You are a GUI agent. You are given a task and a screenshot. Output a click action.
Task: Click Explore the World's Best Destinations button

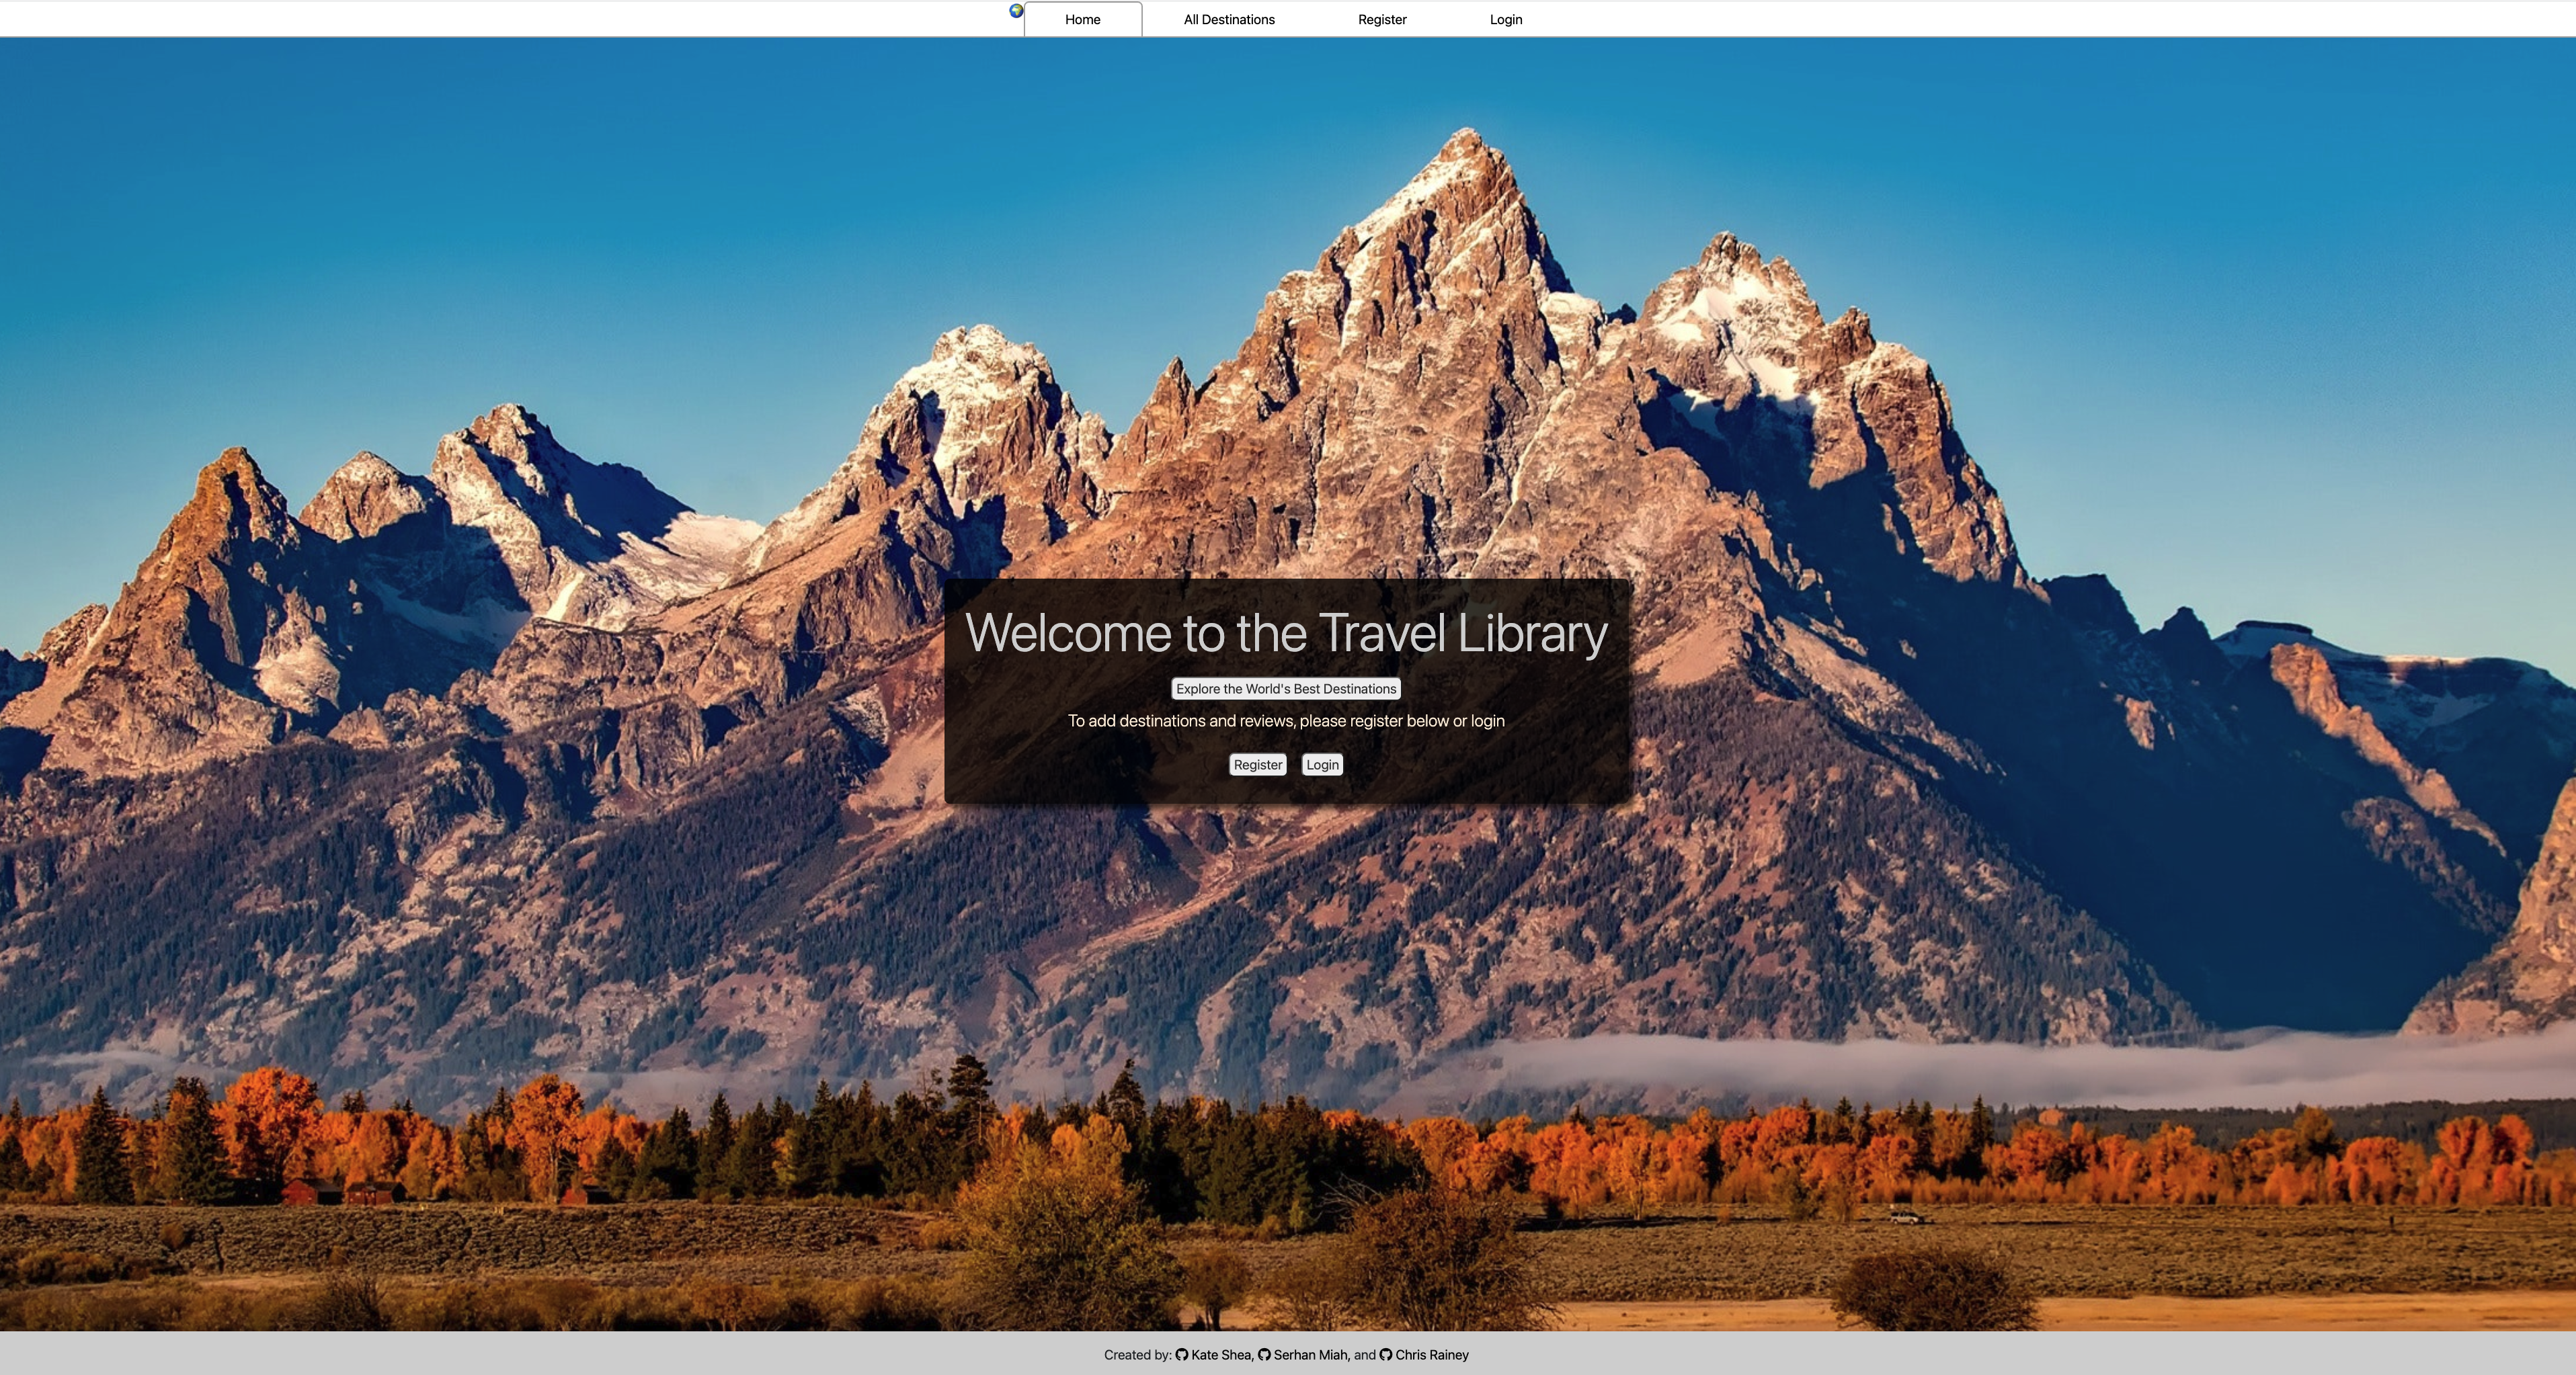click(x=1286, y=689)
